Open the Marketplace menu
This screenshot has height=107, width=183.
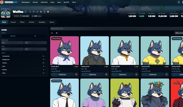coord(26,2)
